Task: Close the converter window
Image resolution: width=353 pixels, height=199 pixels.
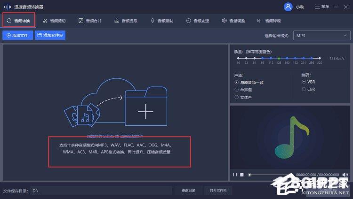Action: coord(346,7)
